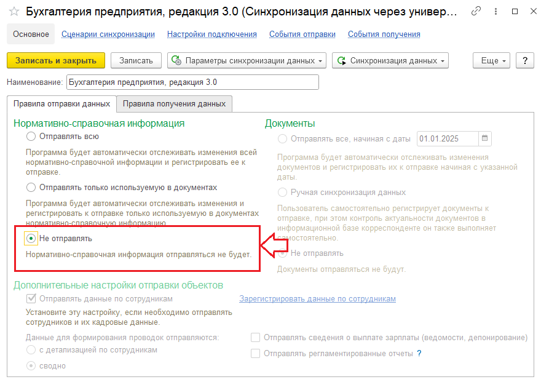This screenshot has height=382, width=541.
Task: Expand 'Синхронизация данных' dropdown button
Action: click(x=390, y=61)
